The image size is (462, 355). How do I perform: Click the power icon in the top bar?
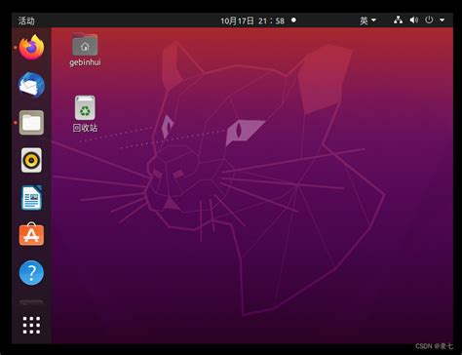click(429, 20)
